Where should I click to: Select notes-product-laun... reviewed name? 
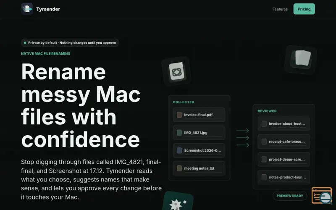(x=287, y=177)
